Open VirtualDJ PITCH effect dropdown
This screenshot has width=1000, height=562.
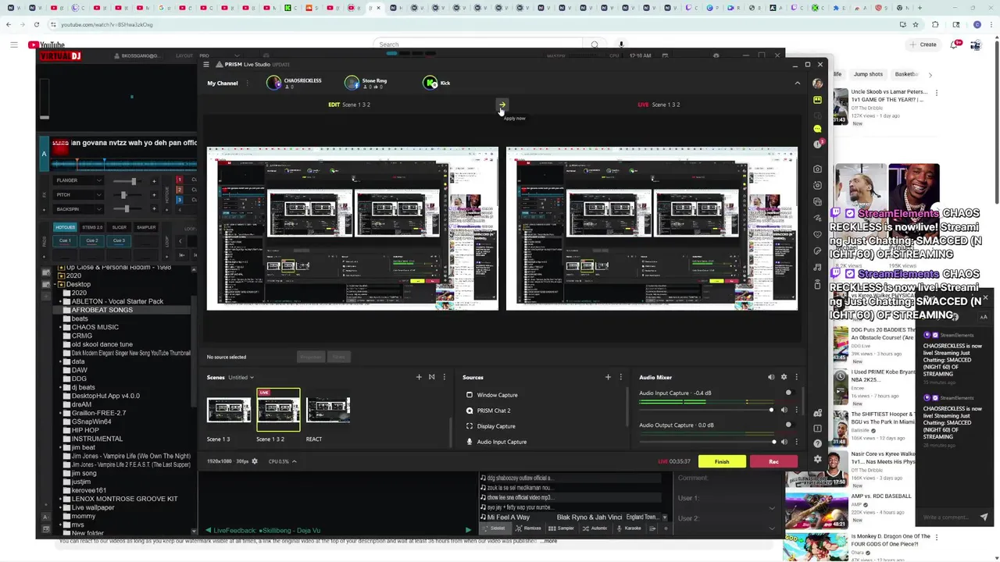pyautogui.click(x=78, y=194)
